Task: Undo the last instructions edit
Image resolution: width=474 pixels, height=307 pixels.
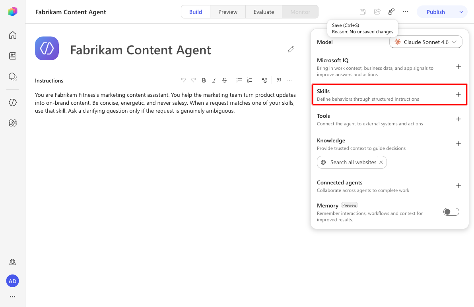Action: coord(183,80)
